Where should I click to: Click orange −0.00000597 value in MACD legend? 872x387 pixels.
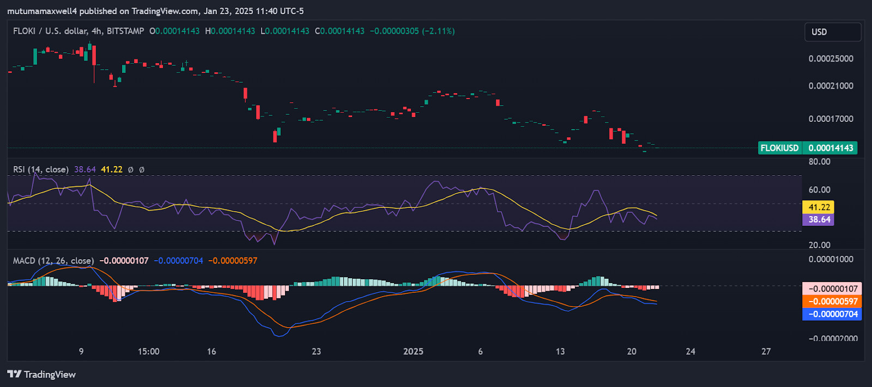click(x=233, y=261)
